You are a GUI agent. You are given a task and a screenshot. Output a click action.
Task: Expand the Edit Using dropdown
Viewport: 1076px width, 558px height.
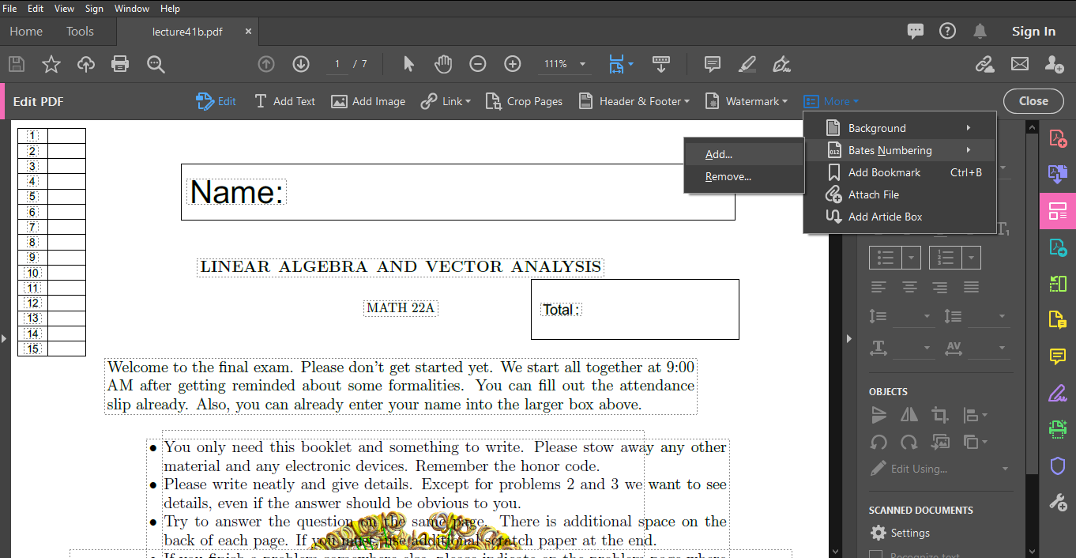point(1005,469)
